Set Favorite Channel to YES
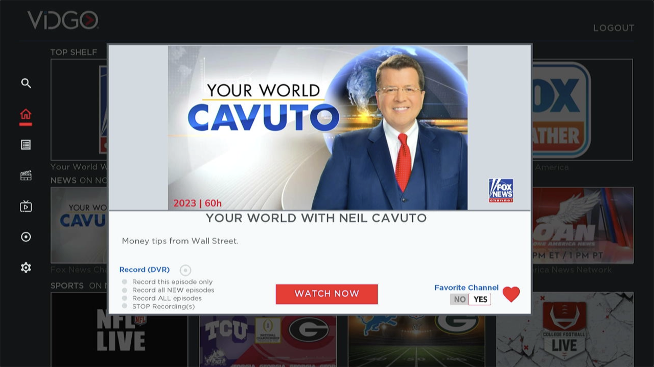The height and width of the screenshot is (367, 654). click(x=480, y=299)
